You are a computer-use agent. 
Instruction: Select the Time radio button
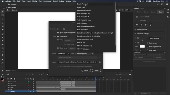coord(58,48)
